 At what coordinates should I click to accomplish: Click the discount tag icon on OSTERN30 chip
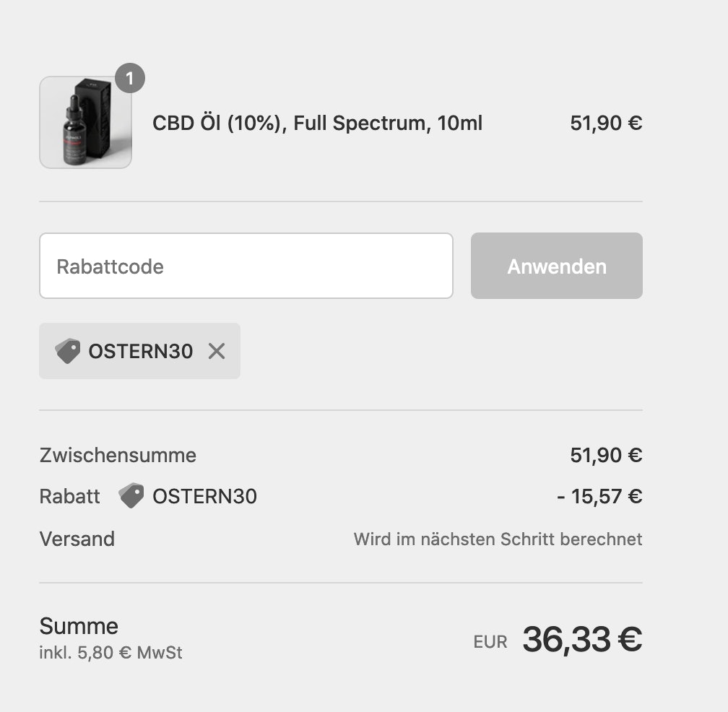(x=69, y=351)
